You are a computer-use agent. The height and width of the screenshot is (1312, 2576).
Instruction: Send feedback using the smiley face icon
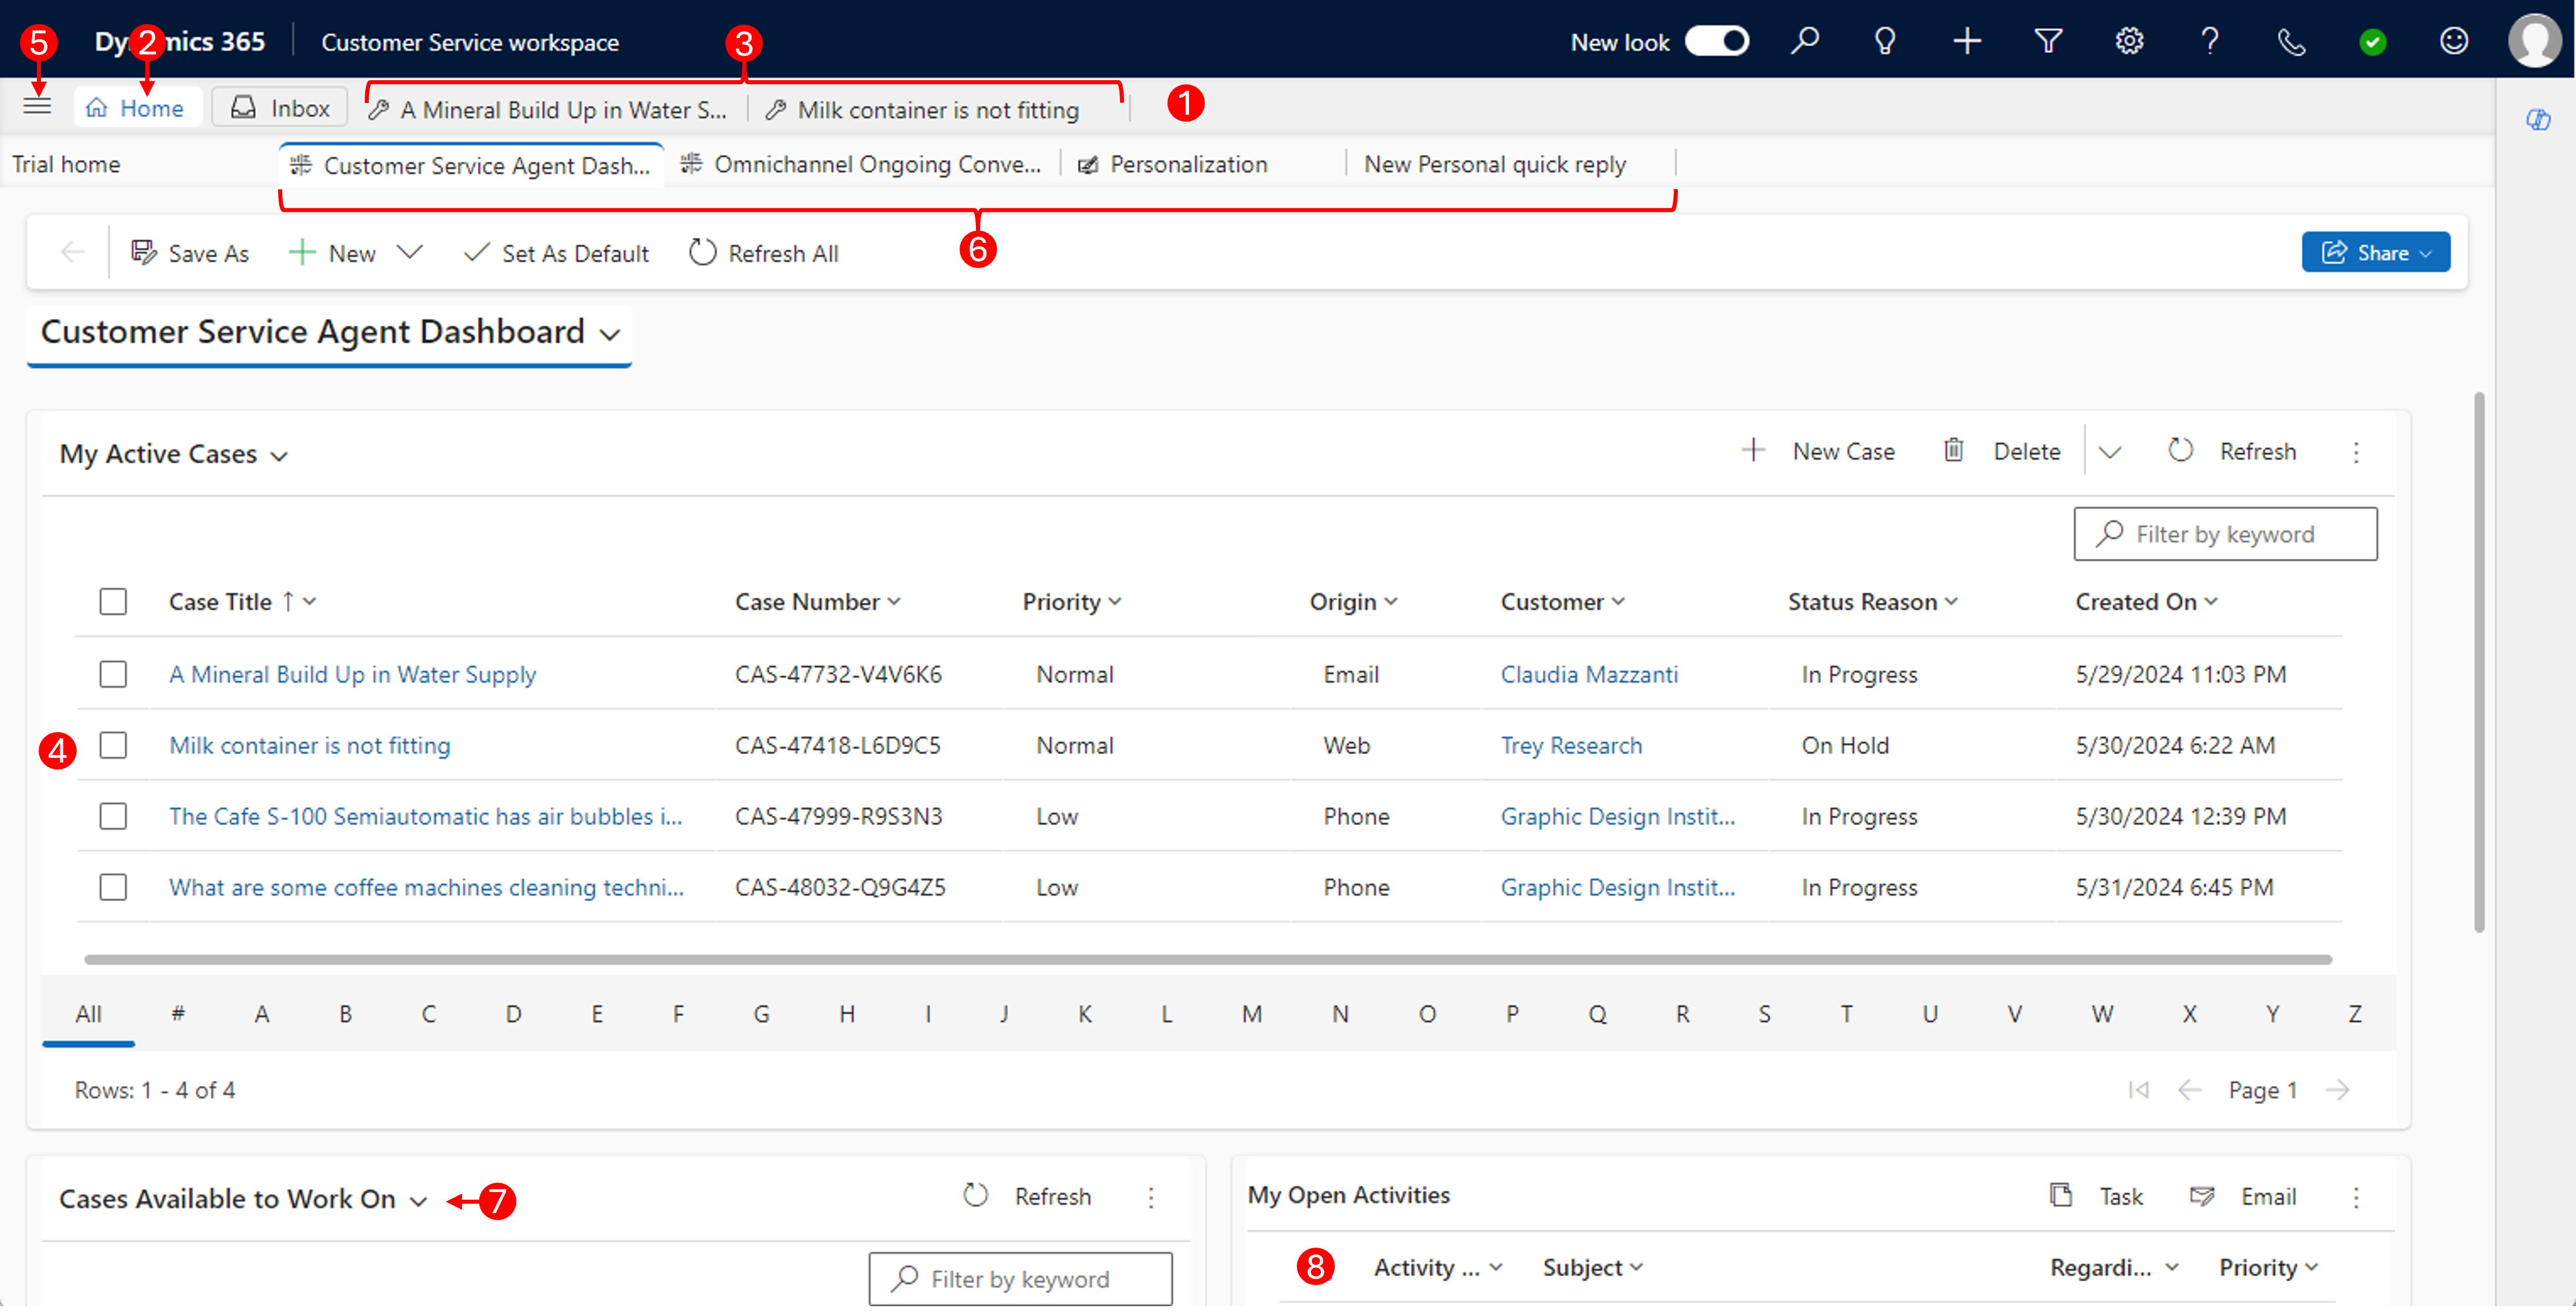2454,41
